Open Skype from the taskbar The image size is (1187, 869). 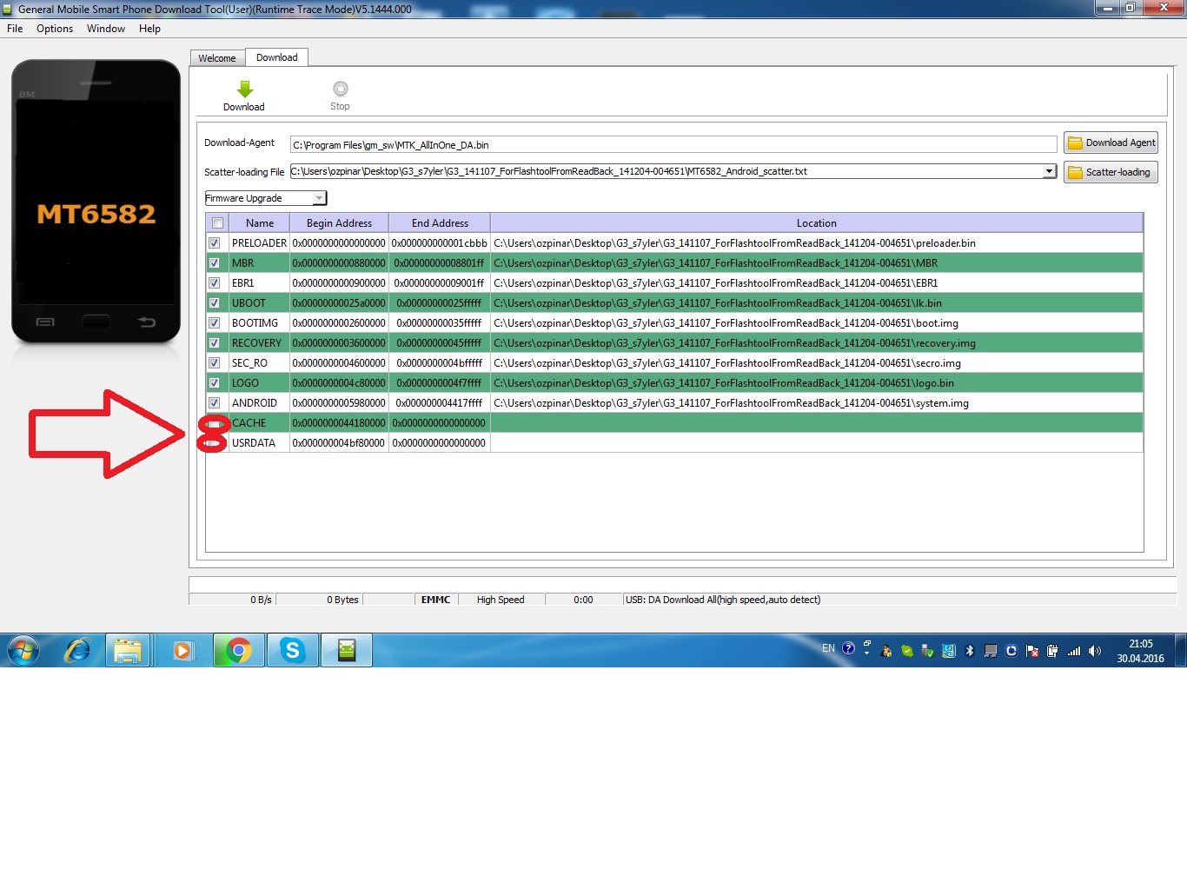292,650
